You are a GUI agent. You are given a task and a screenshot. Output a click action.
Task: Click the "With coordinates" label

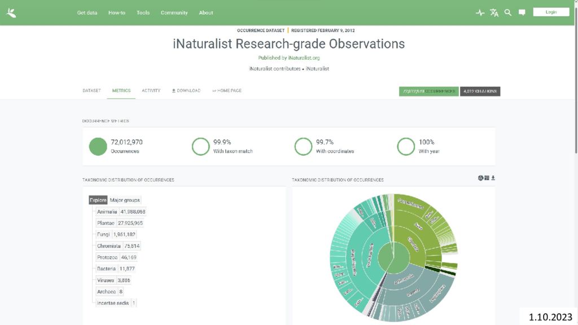click(x=335, y=151)
